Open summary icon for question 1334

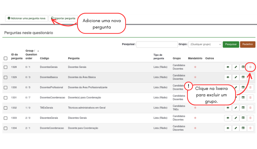click(x=243, y=128)
